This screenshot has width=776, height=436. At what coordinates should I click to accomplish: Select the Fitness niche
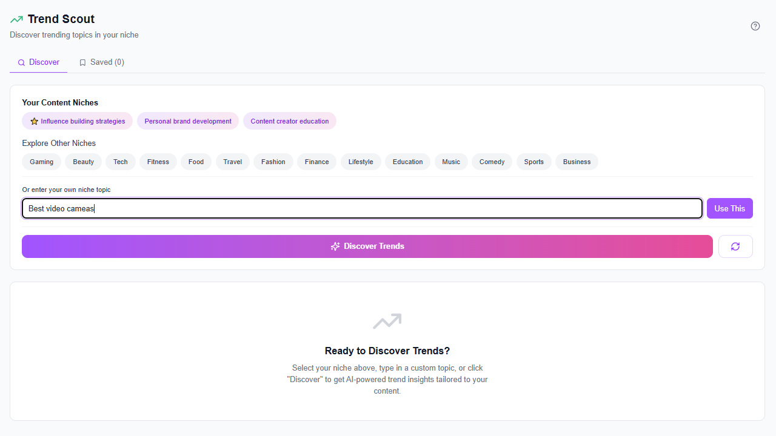click(158, 162)
